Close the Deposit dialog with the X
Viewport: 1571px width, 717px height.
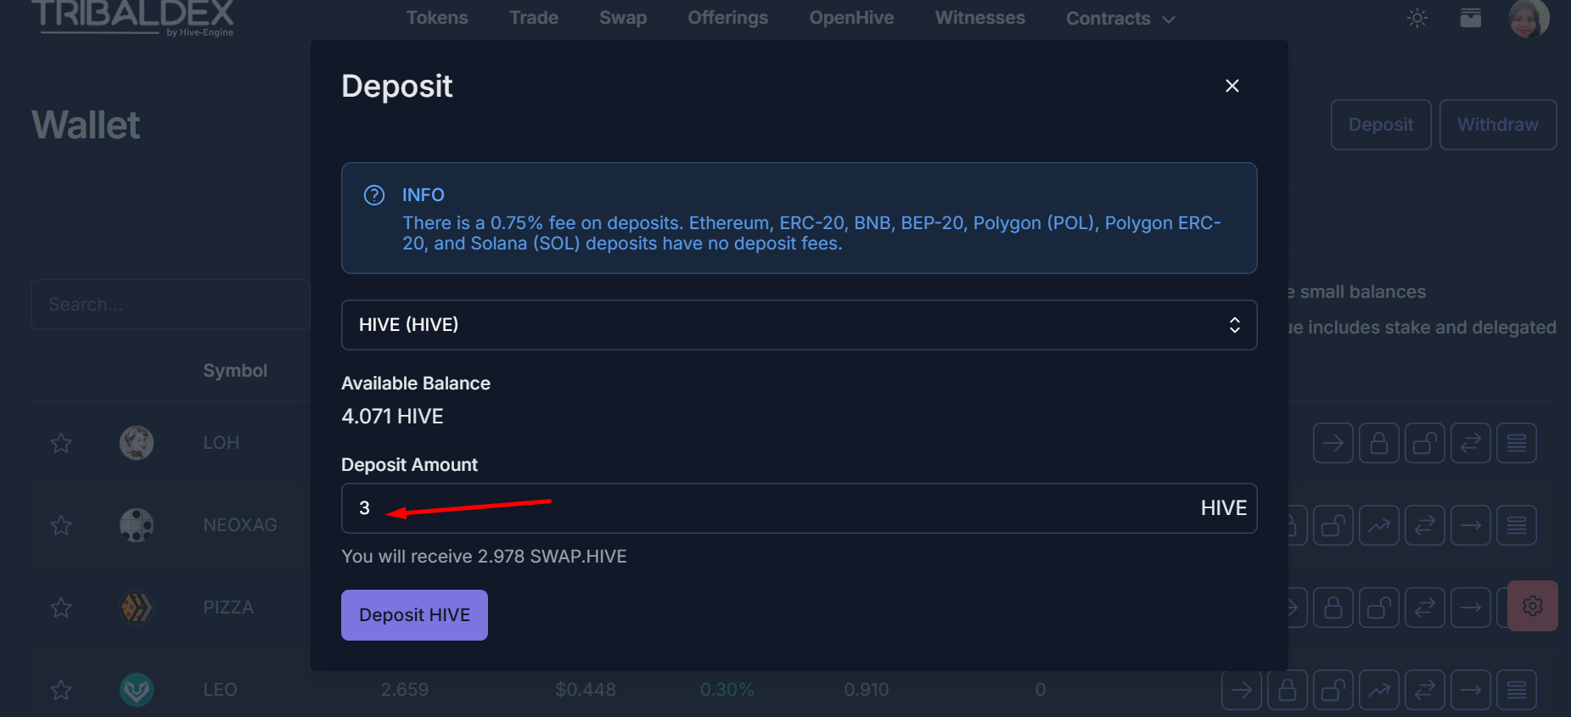(1232, 86)
